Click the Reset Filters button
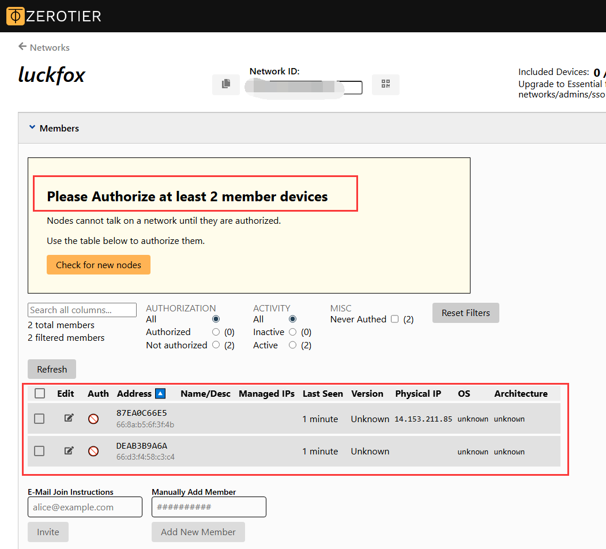The image size is (606, 549). [465, 313]
